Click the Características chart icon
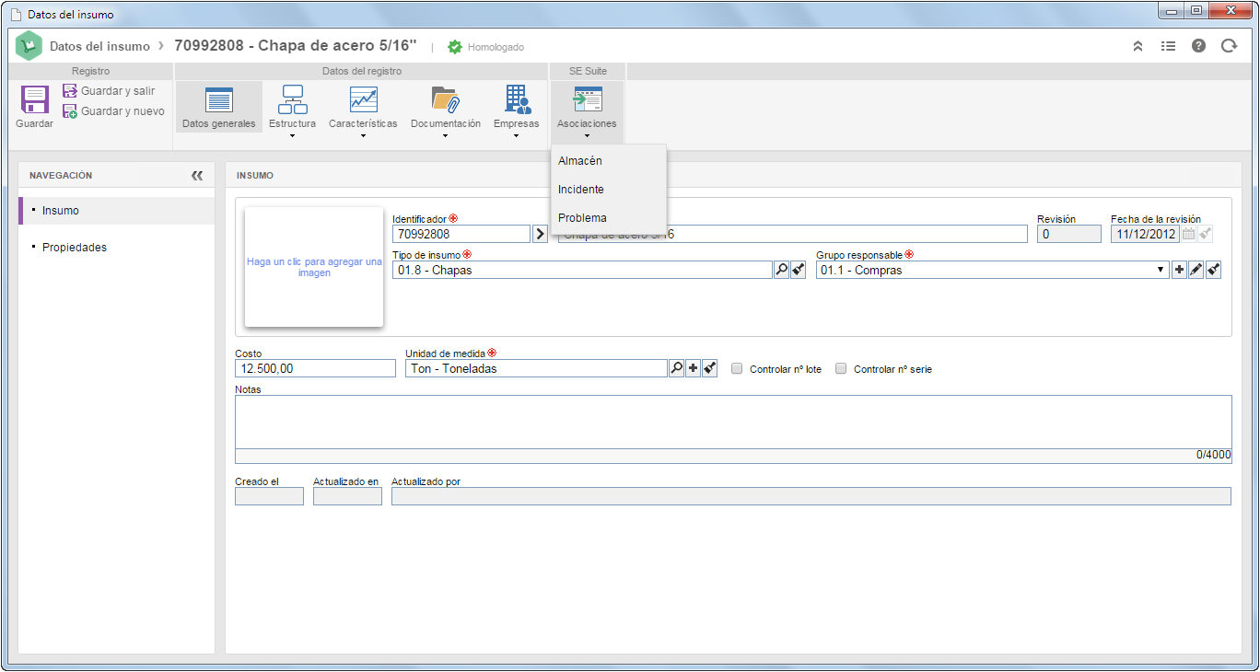Image resolution: width=1260 pixels, height=672 pixels. (363, 98)
